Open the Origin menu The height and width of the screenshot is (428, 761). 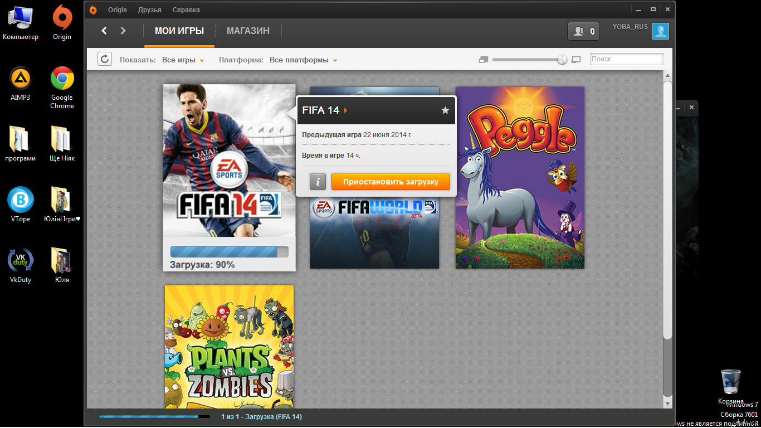tap(118, 10)
